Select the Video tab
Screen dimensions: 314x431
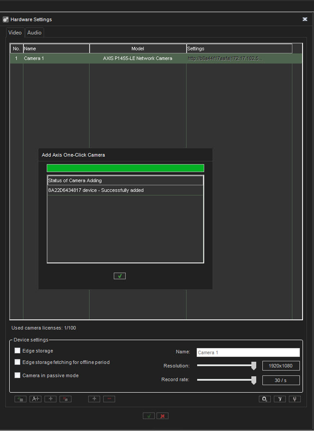[15, 33]
